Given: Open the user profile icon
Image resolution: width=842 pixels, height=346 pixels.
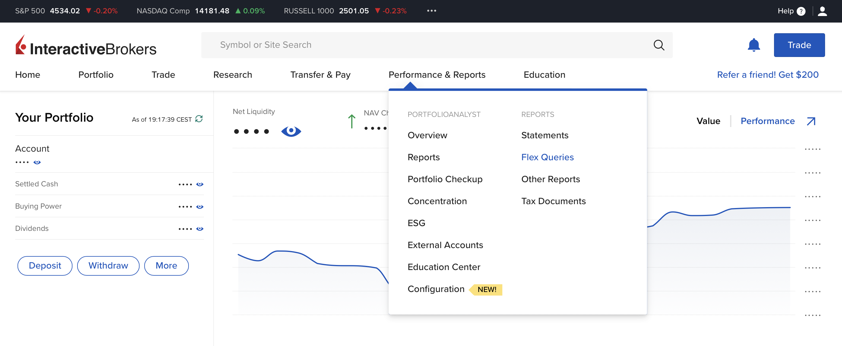Looking at the screenshot, I should point(822,11).
